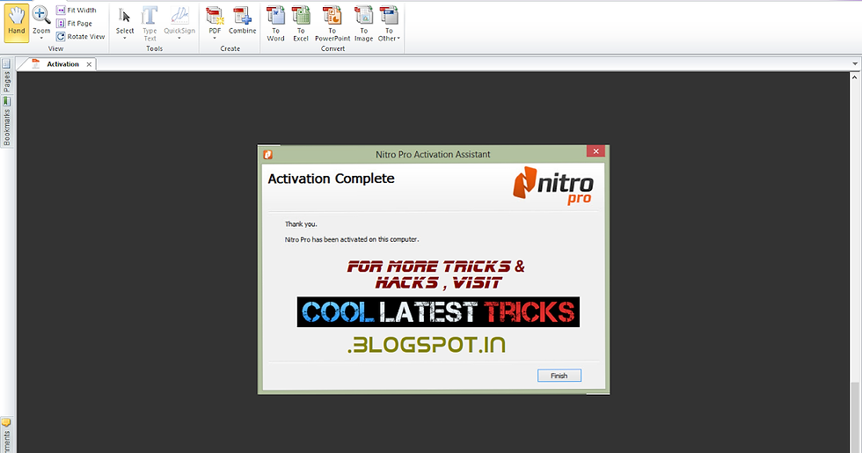Click the Combine files button

(243, 21)
